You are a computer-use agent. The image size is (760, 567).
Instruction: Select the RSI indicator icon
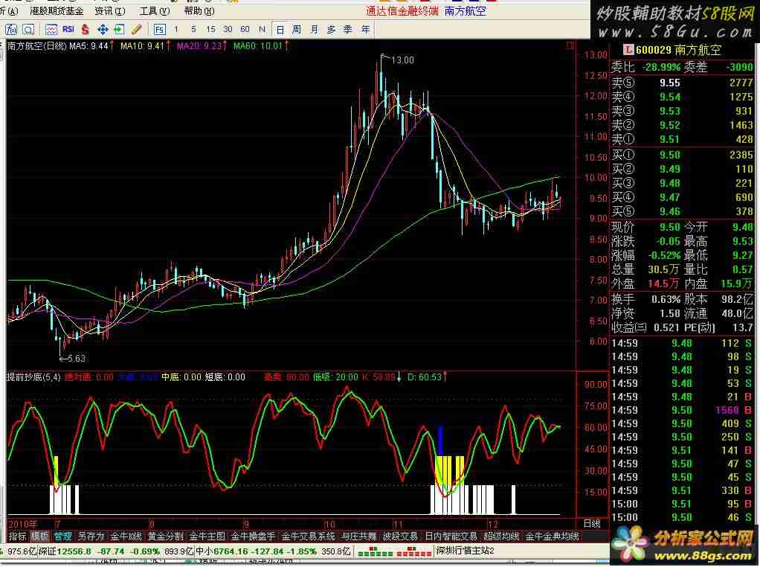pos(68,30)
